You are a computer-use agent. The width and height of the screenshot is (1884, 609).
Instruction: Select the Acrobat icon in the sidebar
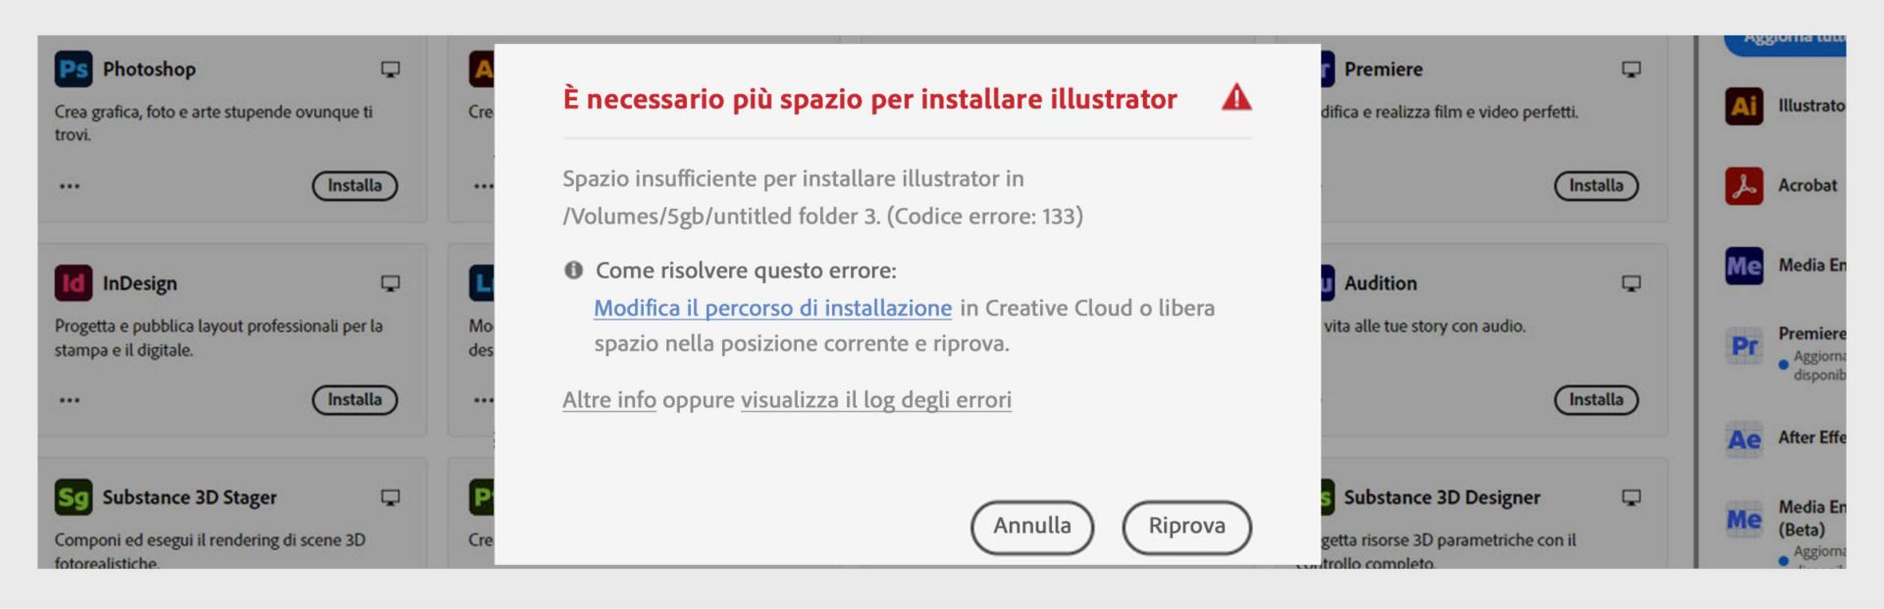pyautogui.click(x=1743, y=185)
